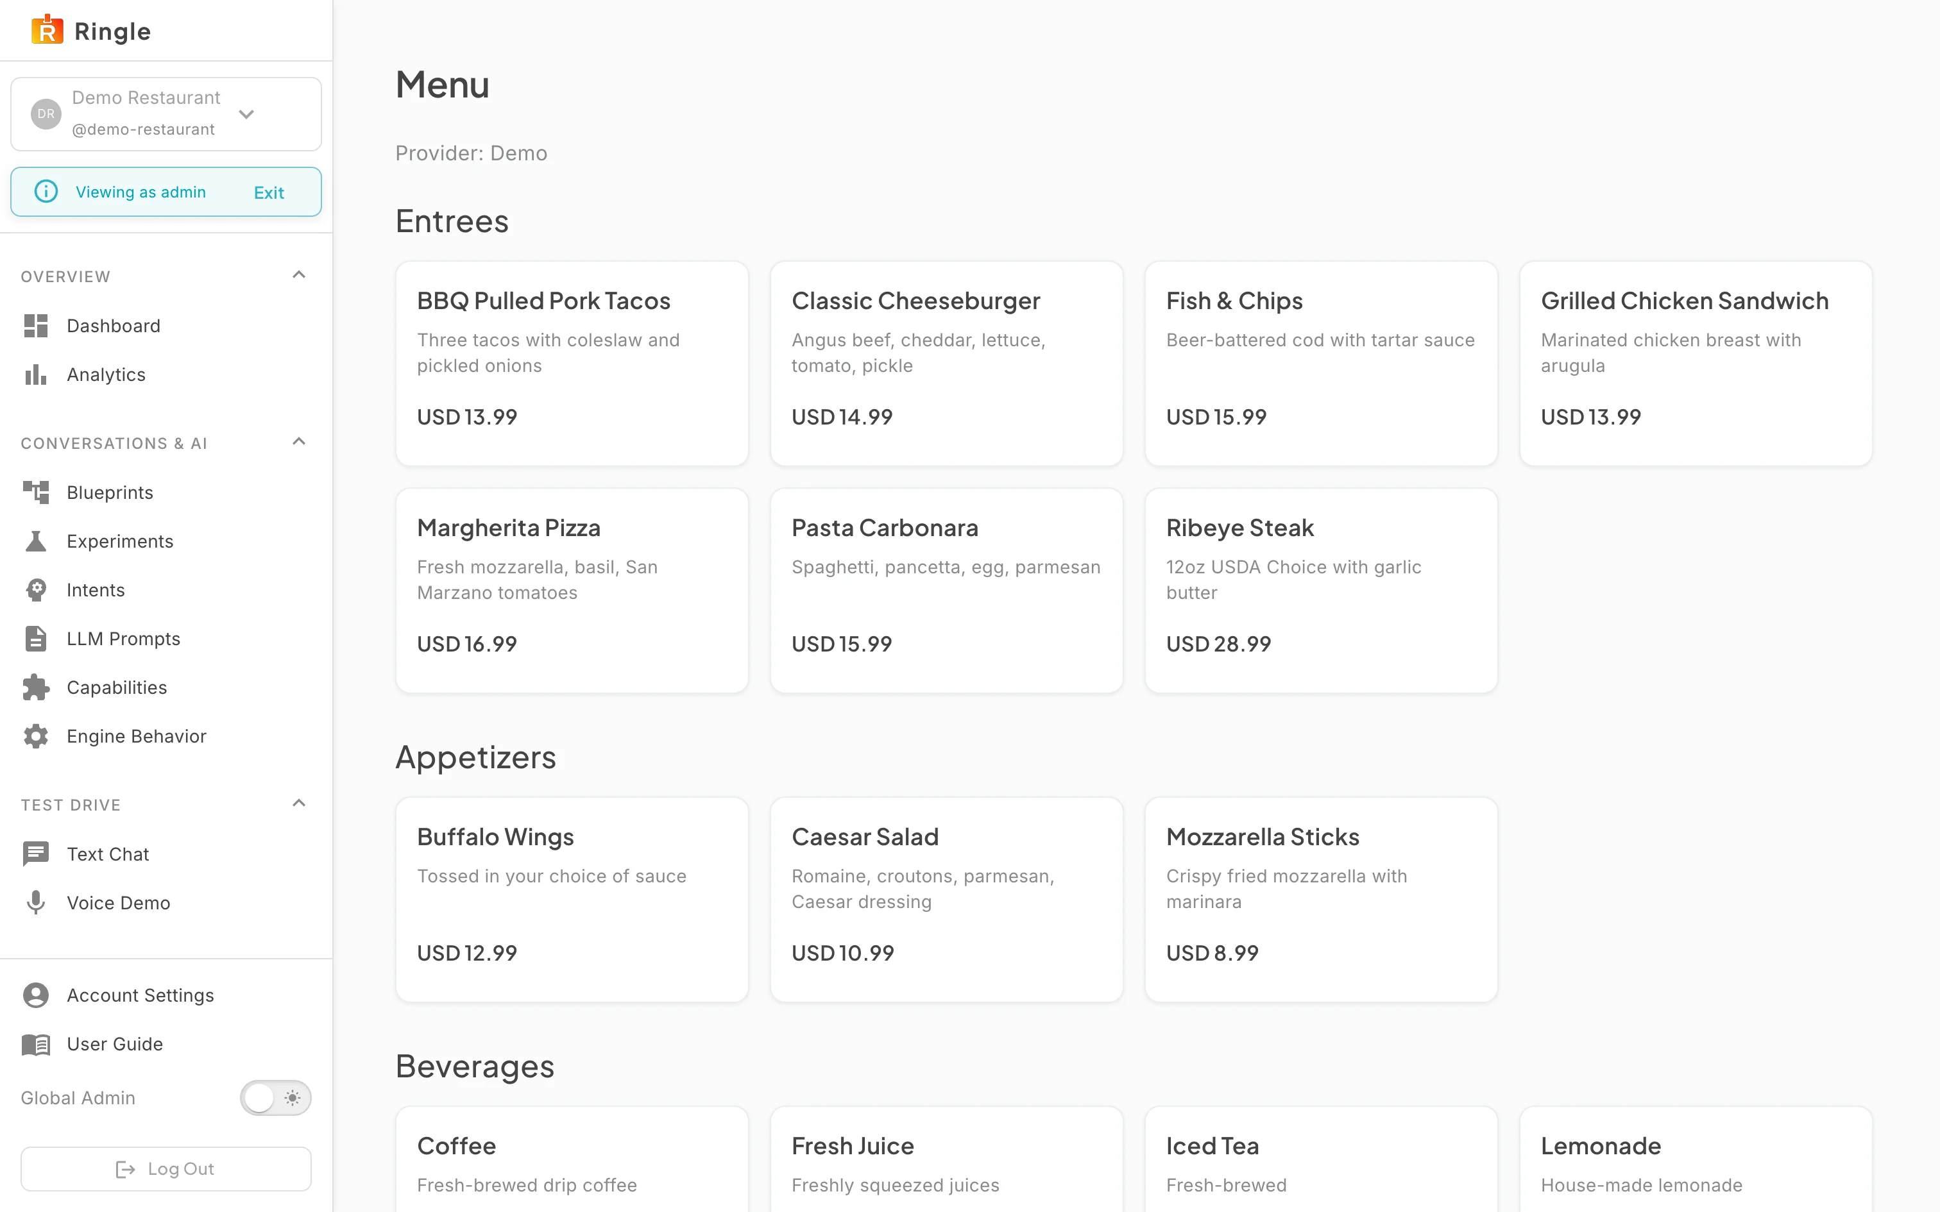Click the Entrees section heading
The width and height of the screenshot is (1940, 1212).
pos(452,221)
